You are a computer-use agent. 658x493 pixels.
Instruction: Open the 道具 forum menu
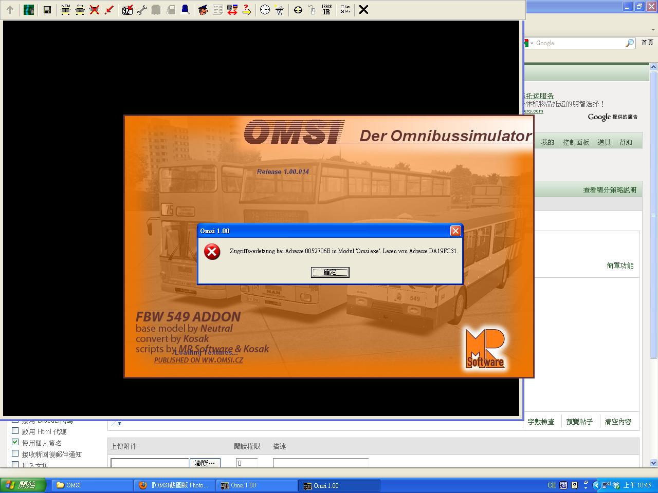coord(604,142)
